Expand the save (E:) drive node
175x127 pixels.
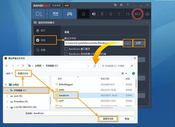click(x=7, y=96)
